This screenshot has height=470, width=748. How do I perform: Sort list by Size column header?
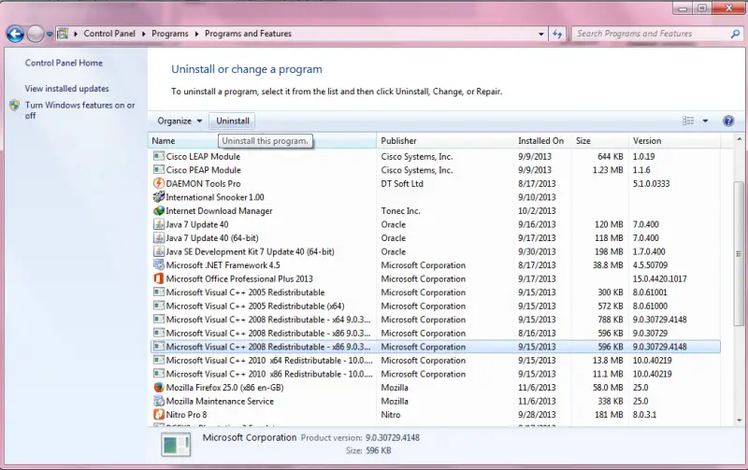(x=599, y=141)
